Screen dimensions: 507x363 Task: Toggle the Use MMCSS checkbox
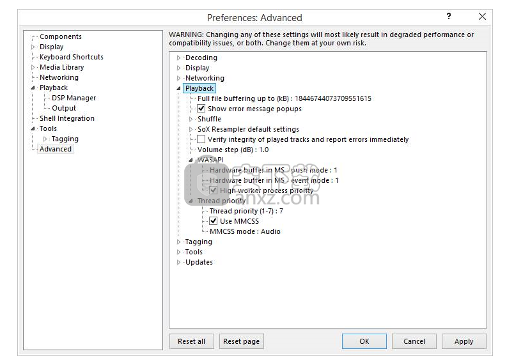214,221
